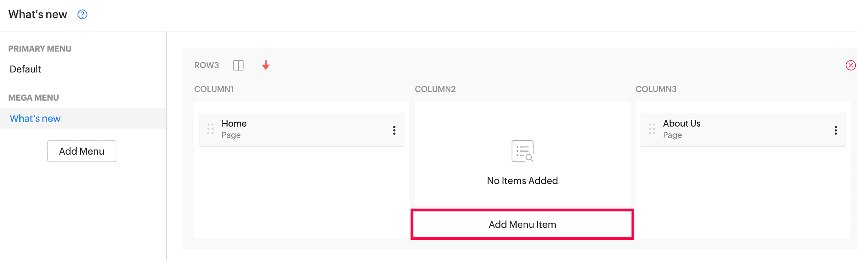Click Add Menu Item in Column2
857x260 pixels.
522,224
